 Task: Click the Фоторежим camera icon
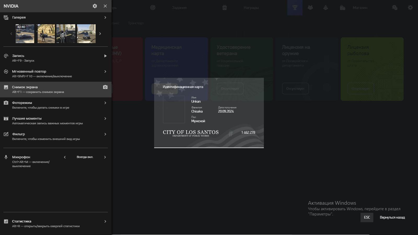click(x=6, y=103)
